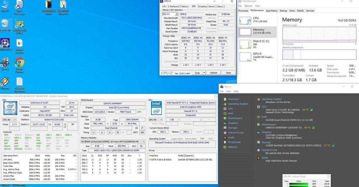Image resolution: width=359 pixels, height=187 pixels.
Task: Open the Recycle Bin icon
Action: (5, 25)
